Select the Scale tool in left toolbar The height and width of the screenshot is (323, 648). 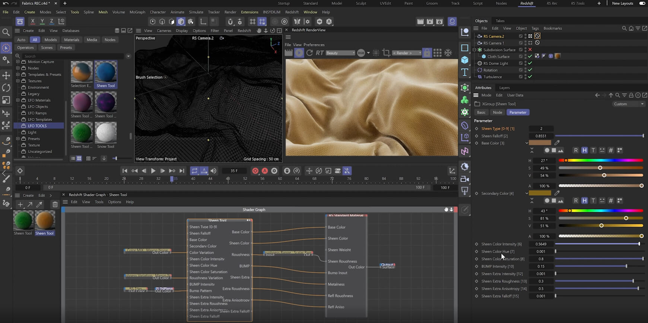pyautogui.click(x=6, y=100)
